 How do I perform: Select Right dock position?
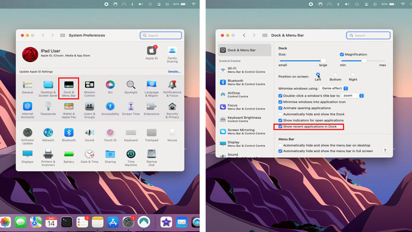pos(353,75)
